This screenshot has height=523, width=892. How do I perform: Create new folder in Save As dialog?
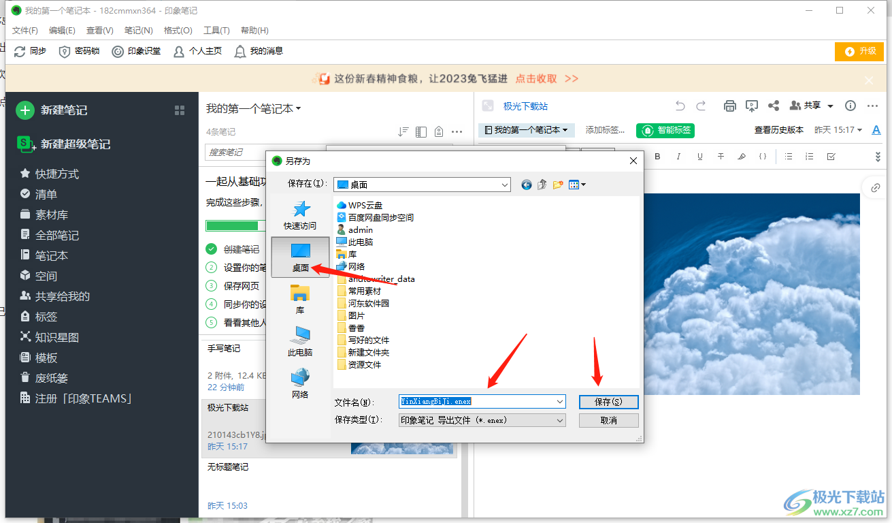558,185
